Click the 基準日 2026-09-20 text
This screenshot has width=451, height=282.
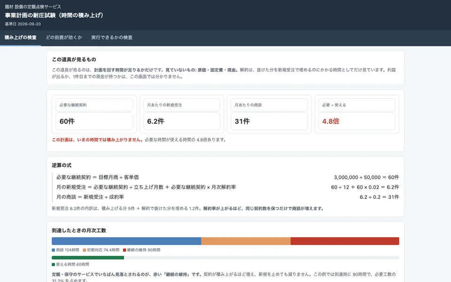(x=23, y=24)
